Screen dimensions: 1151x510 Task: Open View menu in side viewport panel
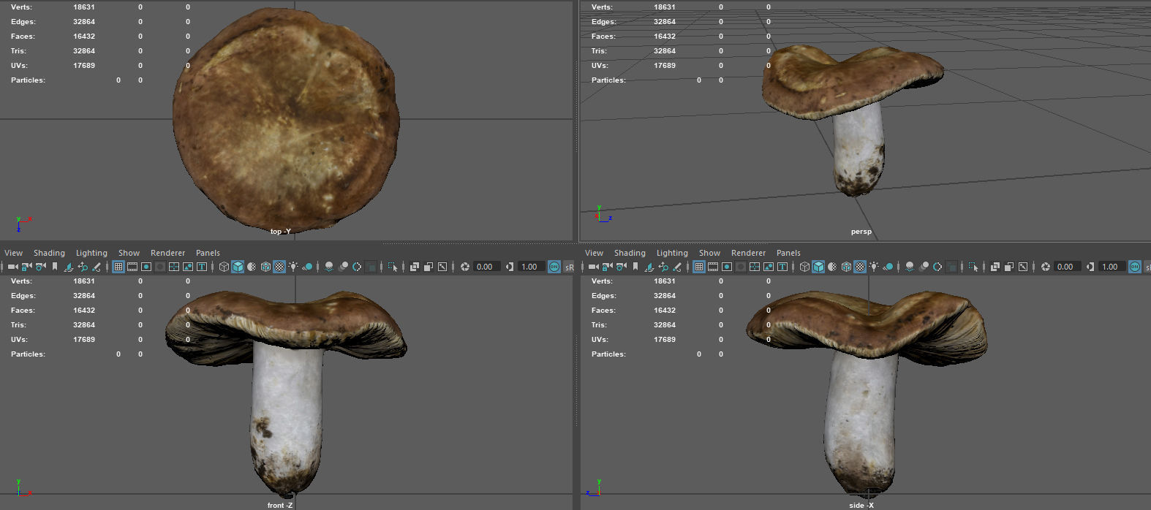click(594, 253)
